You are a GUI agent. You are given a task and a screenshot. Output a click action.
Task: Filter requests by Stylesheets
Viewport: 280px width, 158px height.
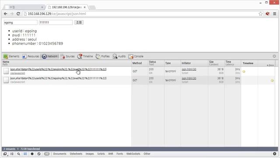pyautogui.click(x=76, y=154)
